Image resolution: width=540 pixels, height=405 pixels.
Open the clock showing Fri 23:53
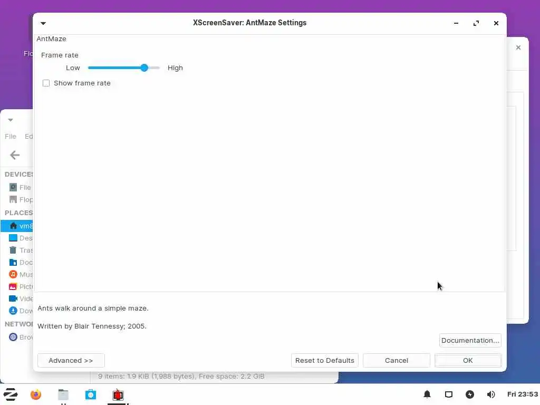(x=522, y=394)
